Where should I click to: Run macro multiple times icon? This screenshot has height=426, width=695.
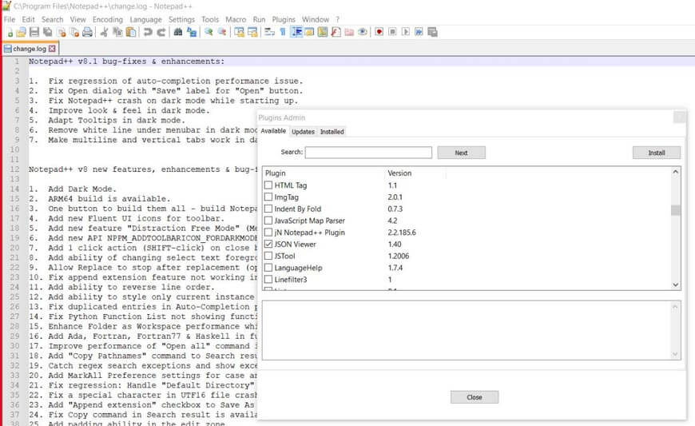419,32
